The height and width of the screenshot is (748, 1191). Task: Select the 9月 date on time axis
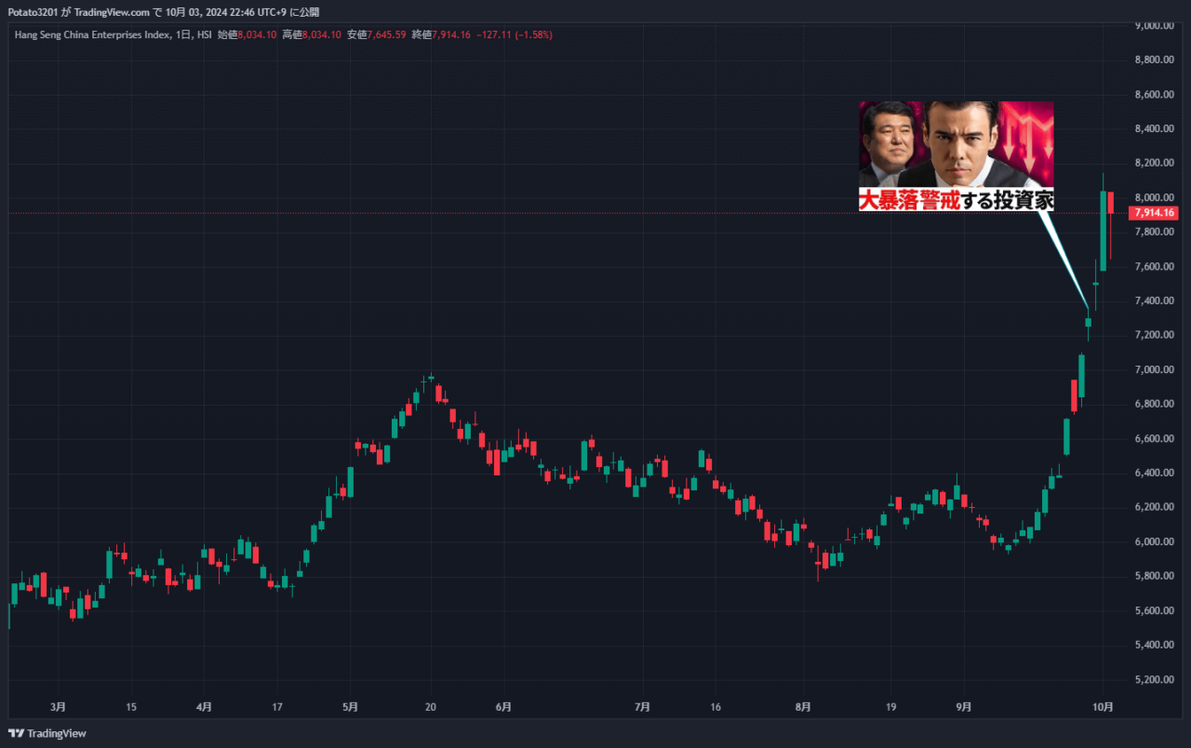point(964,707)
